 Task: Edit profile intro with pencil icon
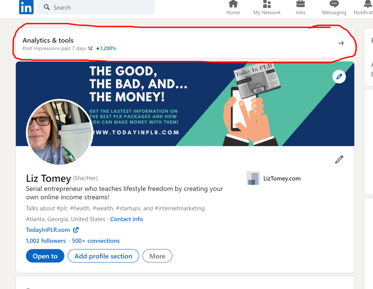click(x=339, y=160)
